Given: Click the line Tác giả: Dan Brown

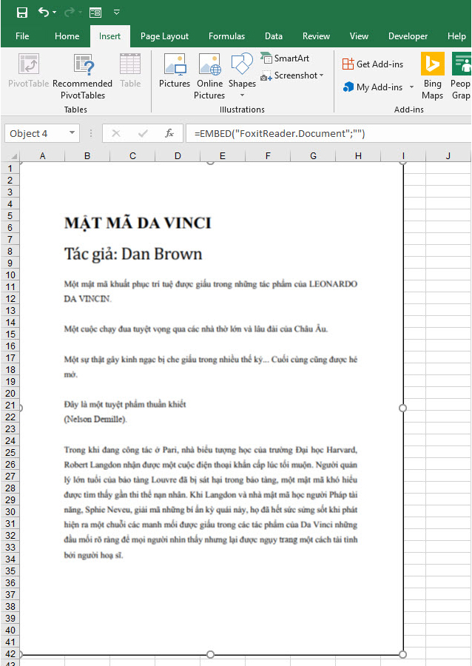Looking at the screenshot, I should coord(133,254).
